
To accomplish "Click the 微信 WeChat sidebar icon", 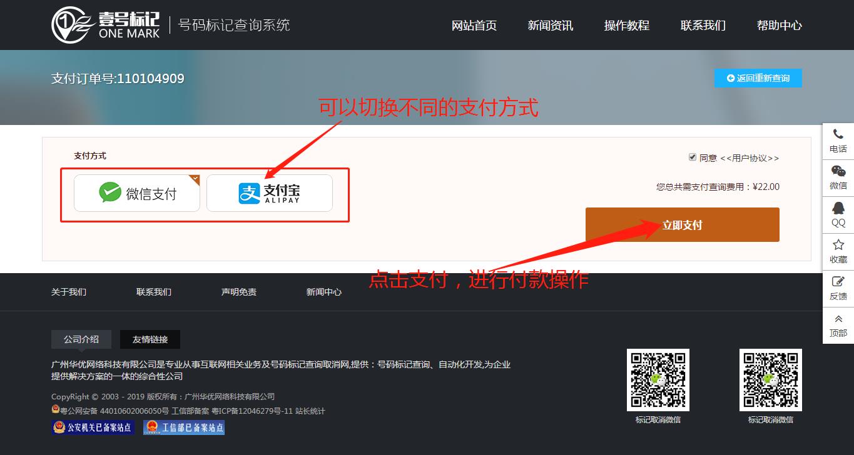I will 838,177.
